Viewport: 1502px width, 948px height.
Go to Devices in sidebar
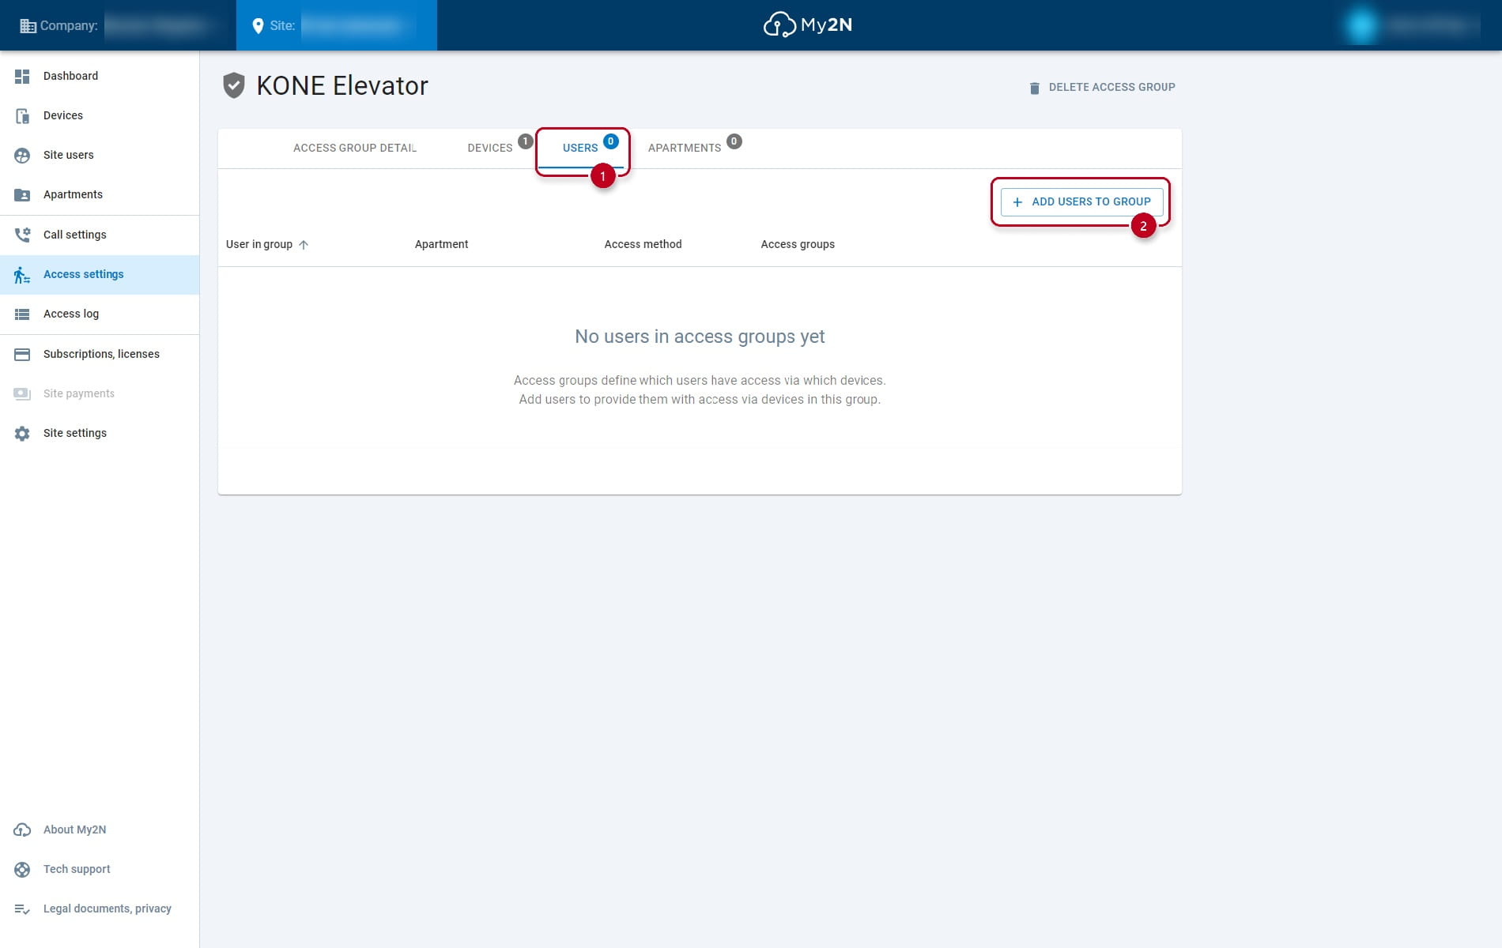click(x=100, y=115)
